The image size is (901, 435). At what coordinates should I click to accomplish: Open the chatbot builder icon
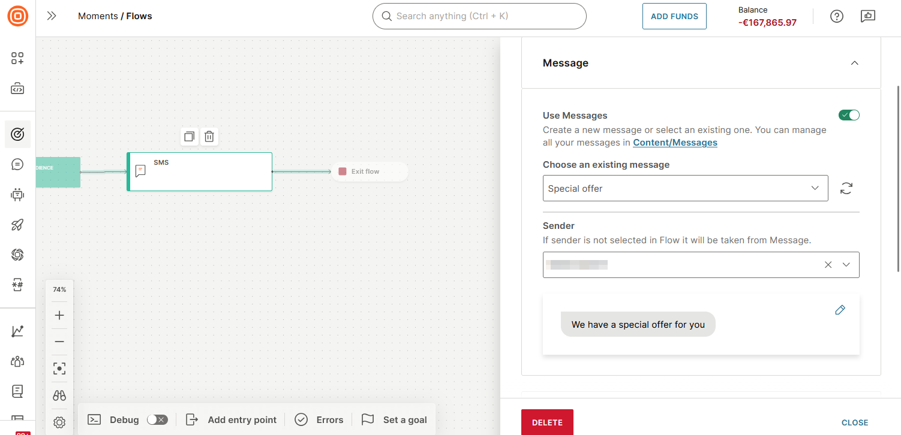17,194
